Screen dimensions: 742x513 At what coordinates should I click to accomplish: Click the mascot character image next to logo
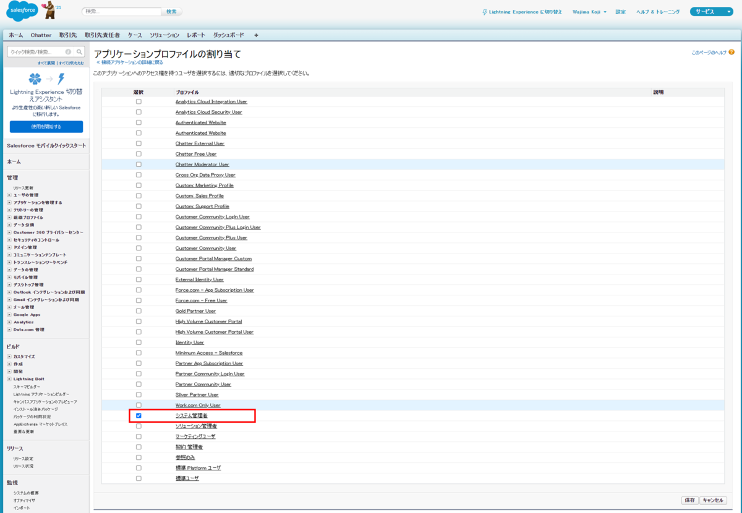tap(48, 10)
